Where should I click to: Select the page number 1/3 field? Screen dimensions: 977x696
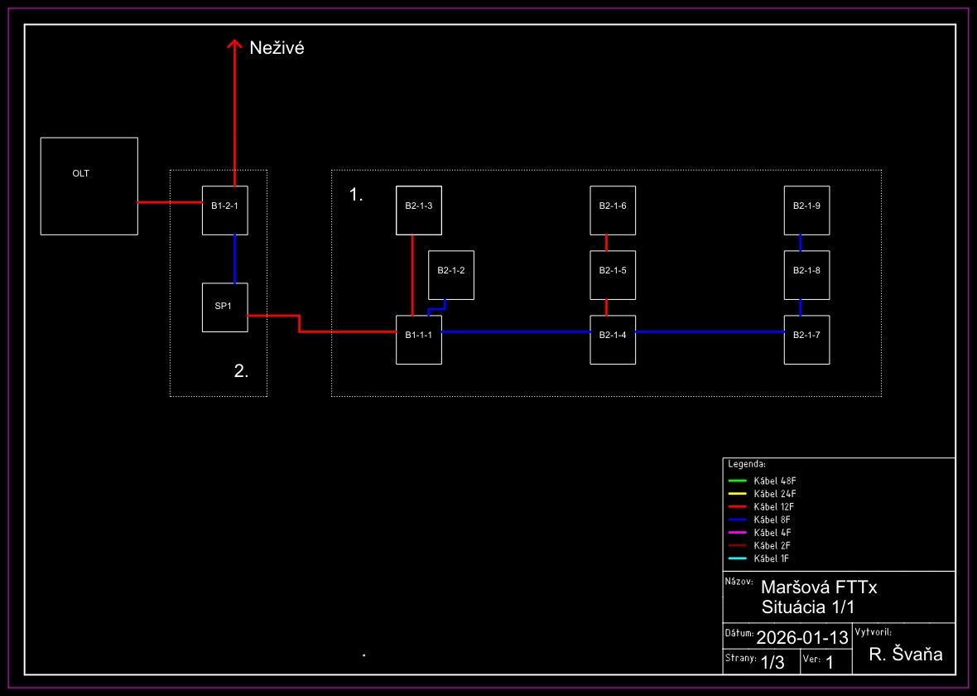pos(772,662)
